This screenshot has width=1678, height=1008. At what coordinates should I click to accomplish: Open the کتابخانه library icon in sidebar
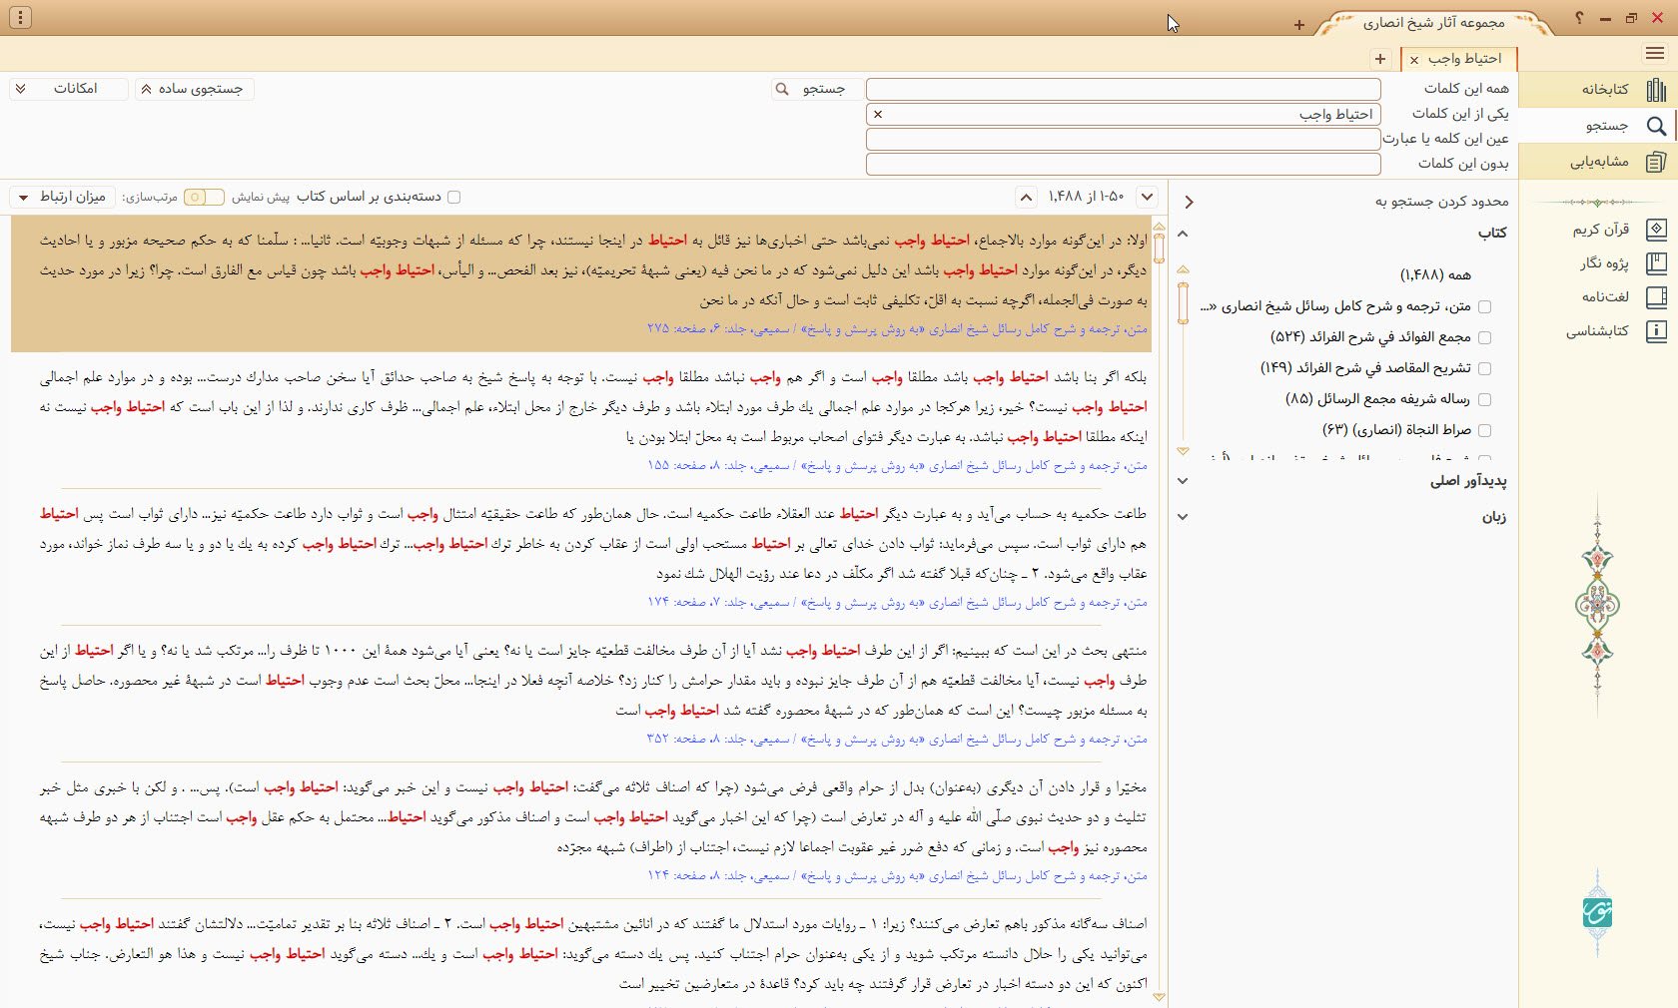1656,90
